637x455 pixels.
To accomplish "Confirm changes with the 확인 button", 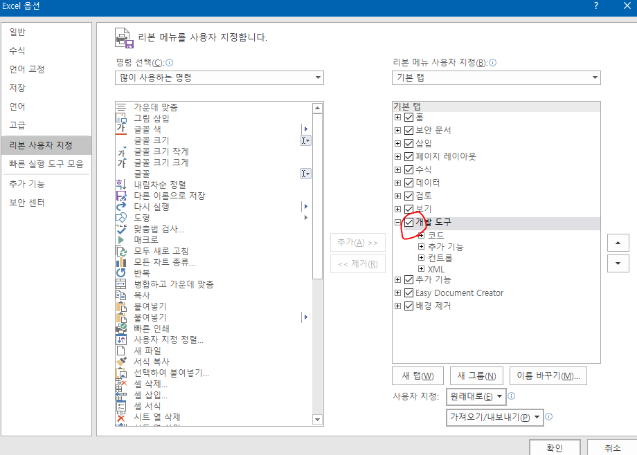I will tap(555, 447).
